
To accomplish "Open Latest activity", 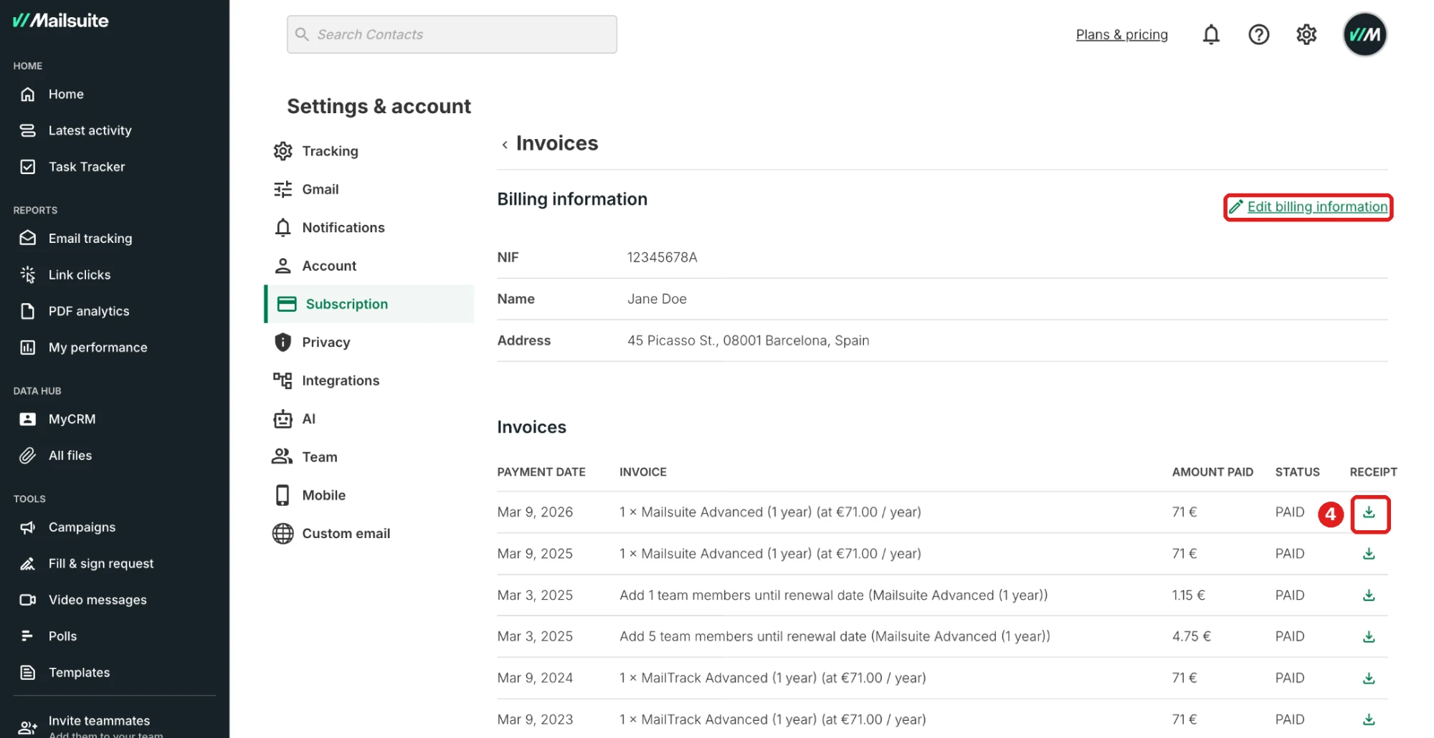I will (76, 130).
